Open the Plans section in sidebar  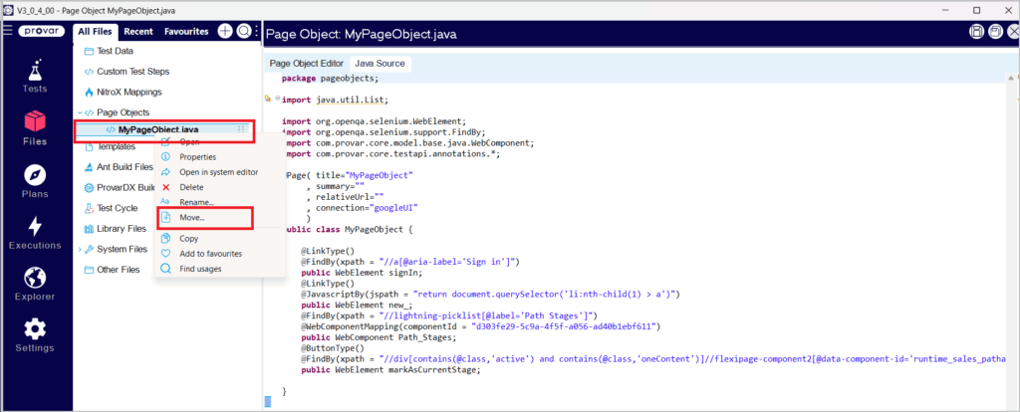tap(35, 181)
